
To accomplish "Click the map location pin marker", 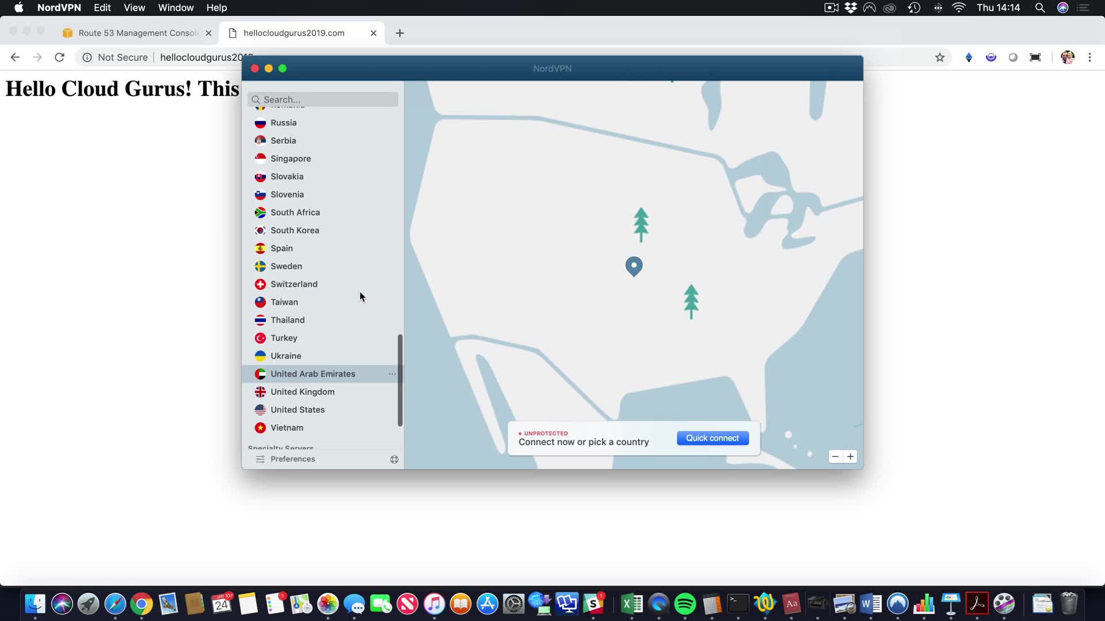I will [634, 266].
